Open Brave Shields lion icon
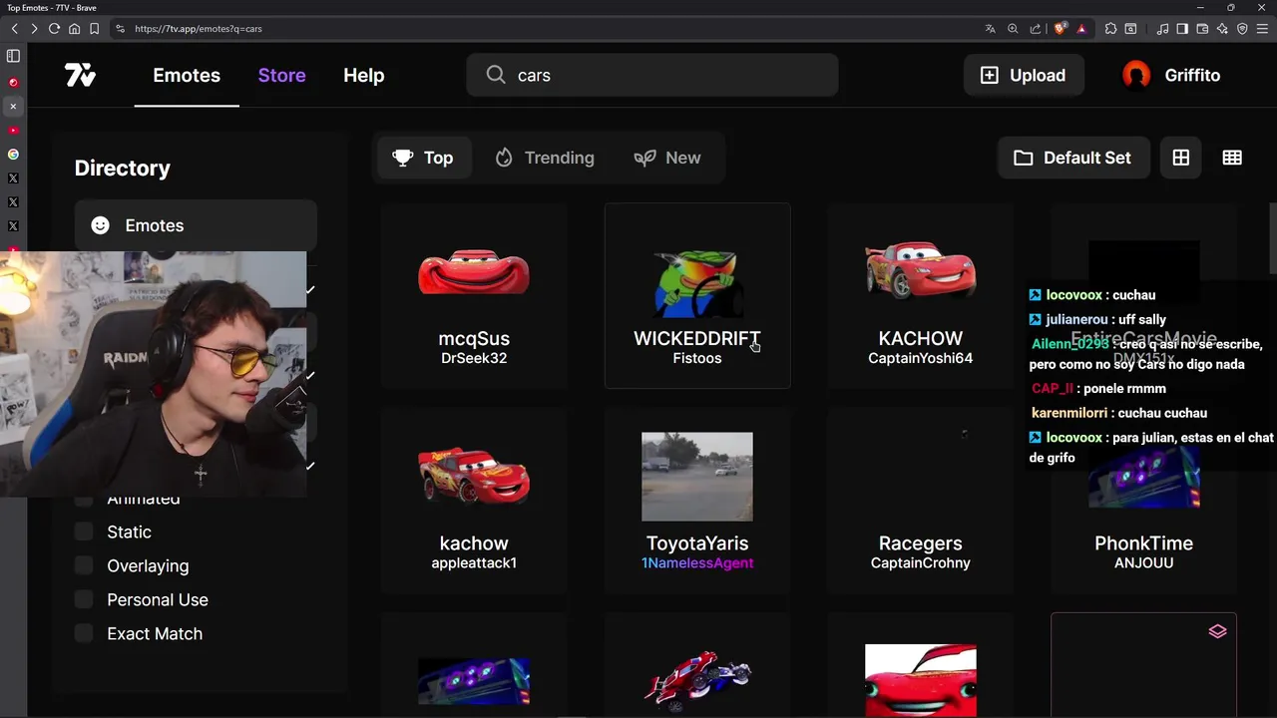This screenshot has width=1277, height=718. click(x=1060, y=29)
